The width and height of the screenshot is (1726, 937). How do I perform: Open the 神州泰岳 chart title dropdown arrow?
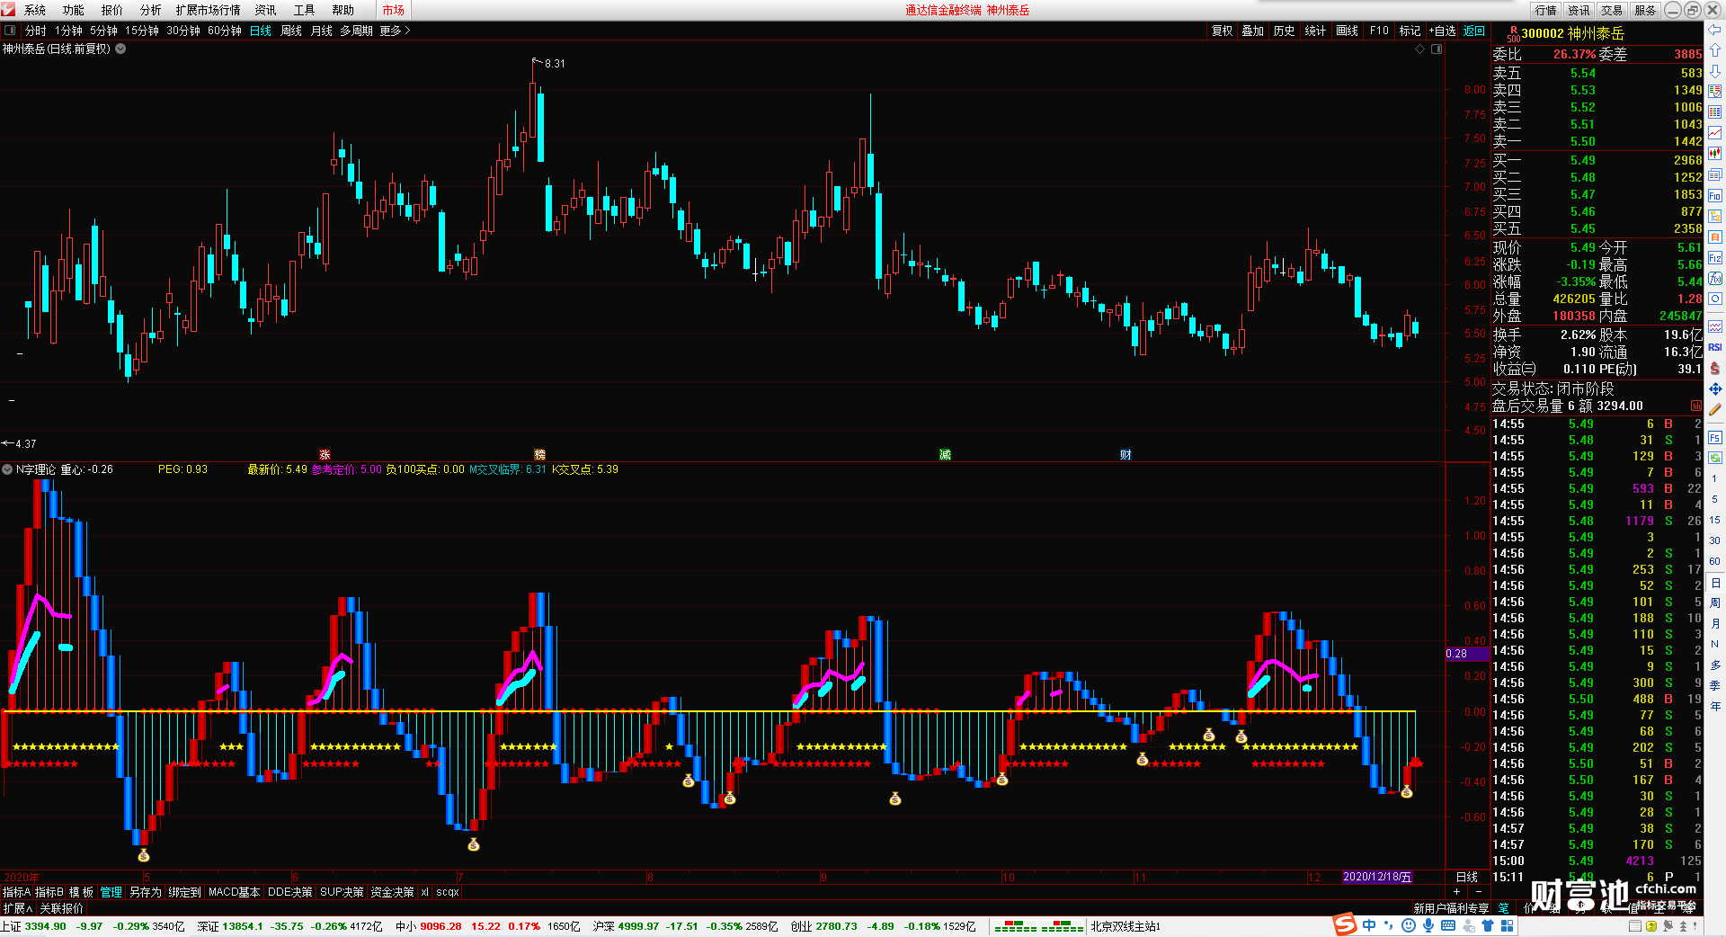coord(120,49)
